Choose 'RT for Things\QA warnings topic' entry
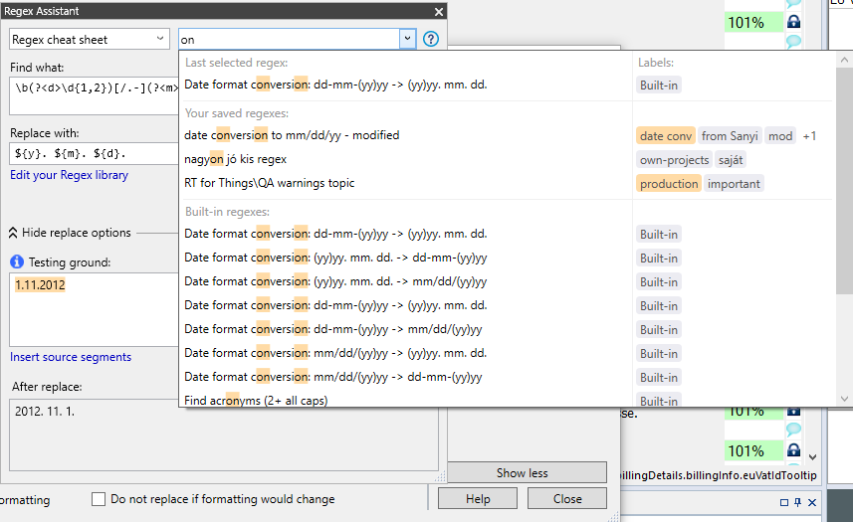 (x=269, y=183)
